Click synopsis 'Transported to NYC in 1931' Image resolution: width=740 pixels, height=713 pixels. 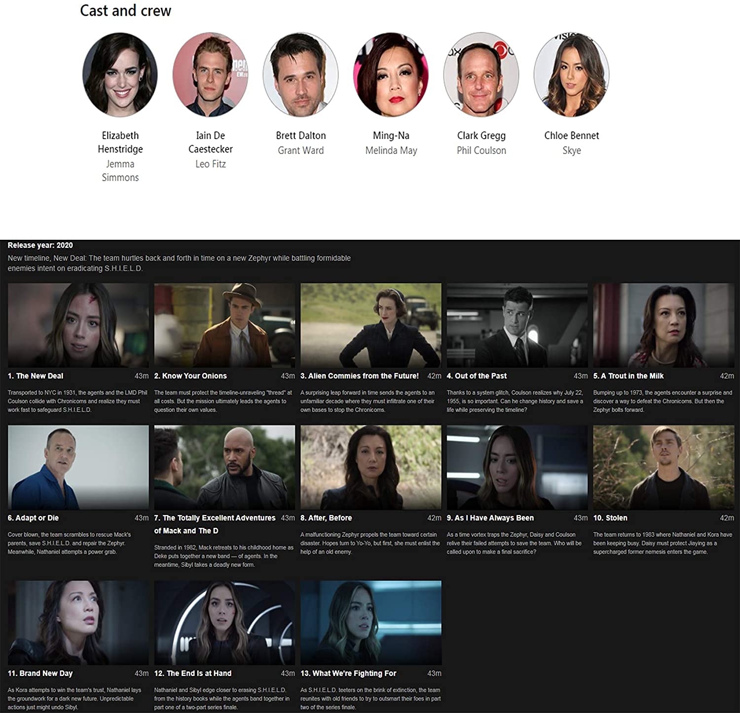pyautogui.click(x=77, y=401)
